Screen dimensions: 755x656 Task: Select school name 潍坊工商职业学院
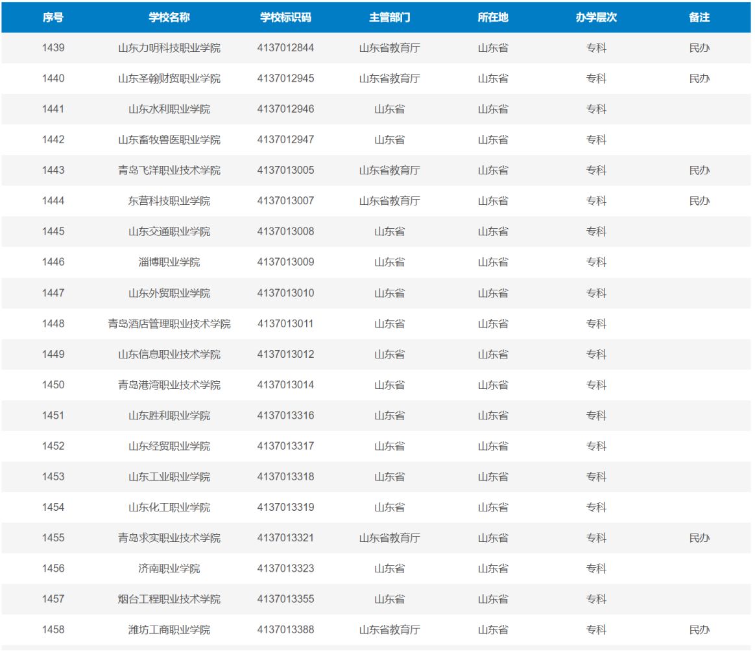click(169, 630)
